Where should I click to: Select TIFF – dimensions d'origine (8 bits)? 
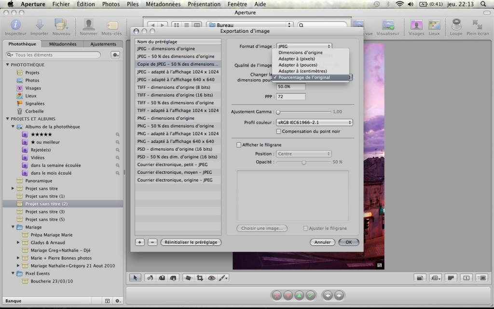[x=178, y=87]
